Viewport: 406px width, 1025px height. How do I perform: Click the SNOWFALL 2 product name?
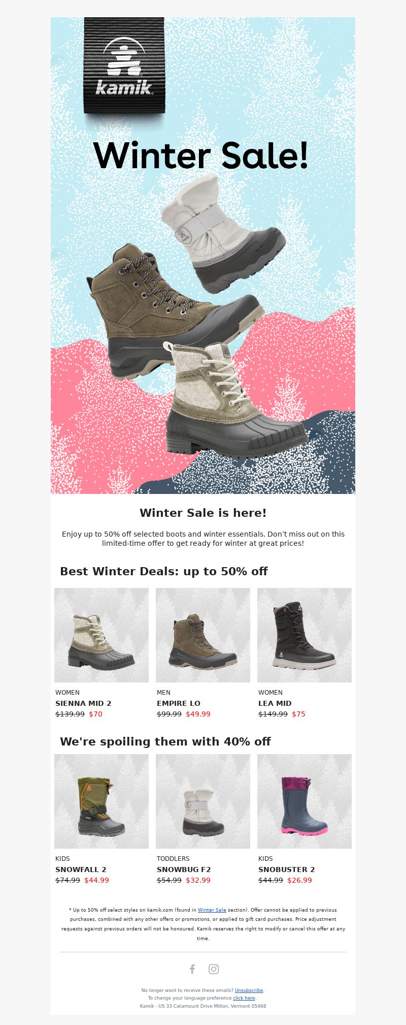click(81, 869)
